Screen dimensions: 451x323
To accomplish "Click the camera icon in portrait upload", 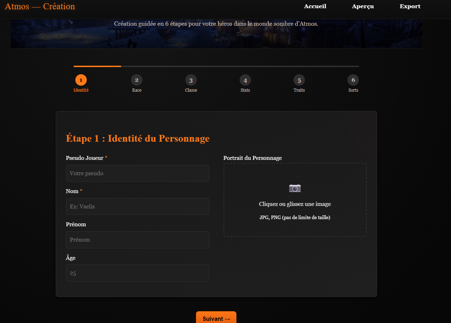I will pyautogui.click(x=295, y=188).
